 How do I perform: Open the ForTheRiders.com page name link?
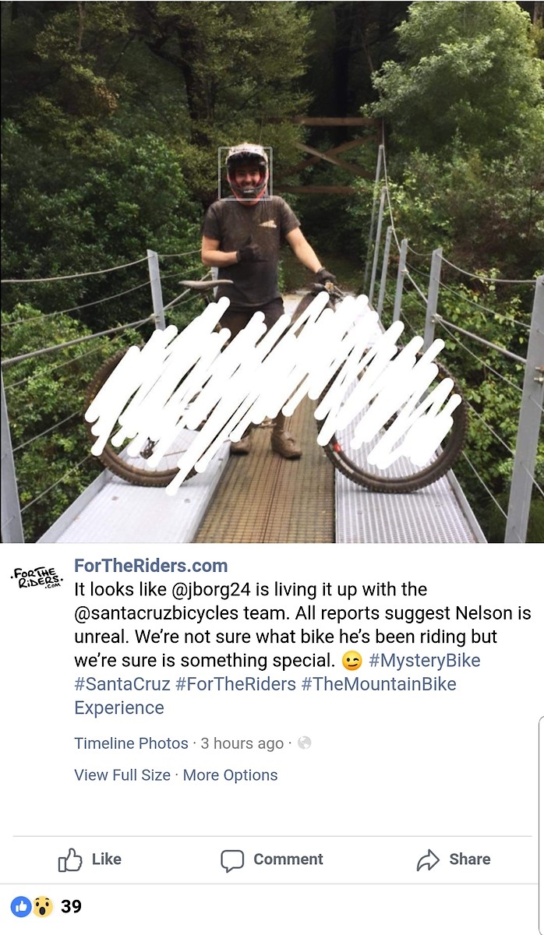pyautogui.click(x=151, y=566)
